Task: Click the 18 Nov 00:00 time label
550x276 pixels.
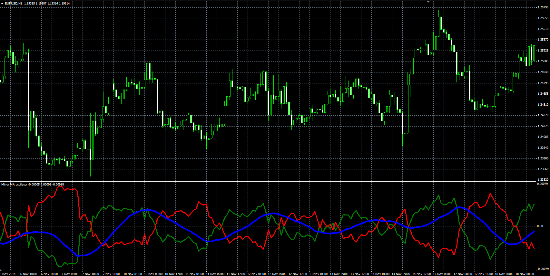Action: click(x=504, y=274)
